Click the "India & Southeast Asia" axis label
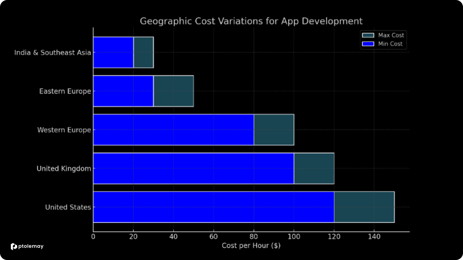This screenshot has height=260, width=463. [x=53, y=53]
